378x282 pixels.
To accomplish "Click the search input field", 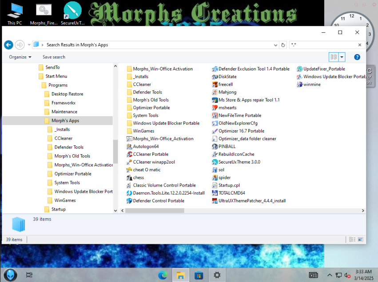I will pyautogui.click(x=323, y=45).
